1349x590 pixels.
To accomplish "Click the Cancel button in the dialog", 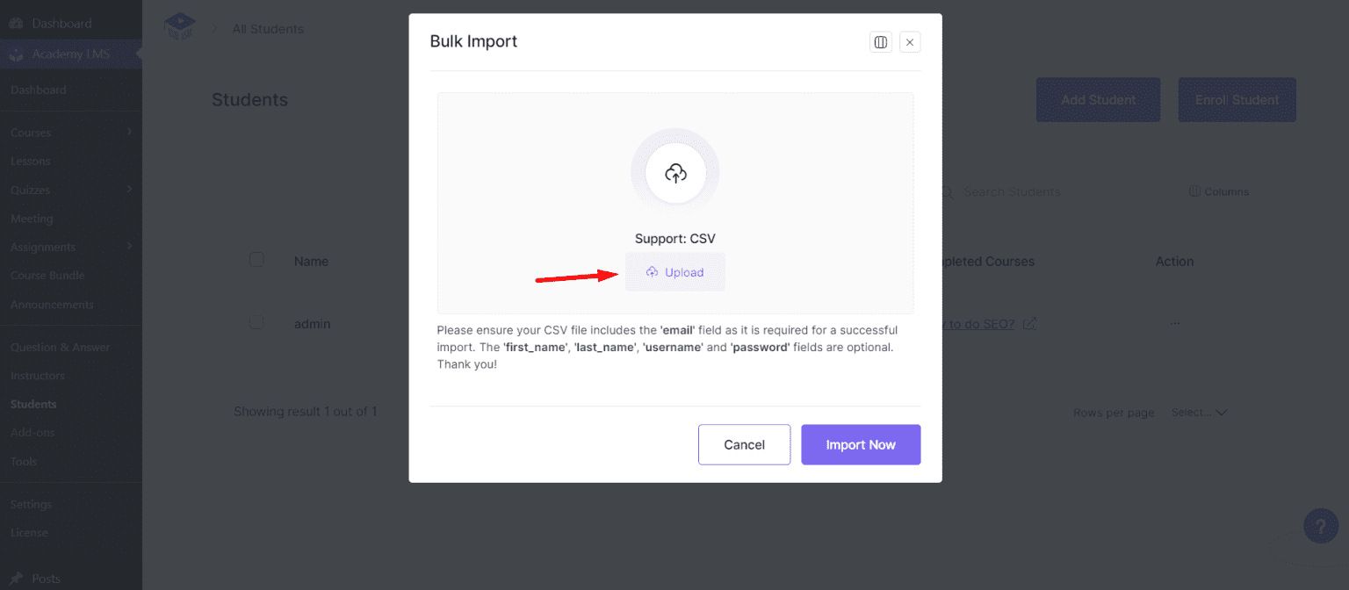I will 744,444.
